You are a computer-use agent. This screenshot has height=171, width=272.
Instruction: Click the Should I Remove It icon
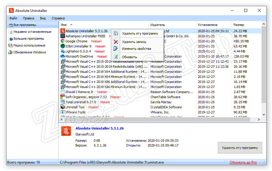63,92
